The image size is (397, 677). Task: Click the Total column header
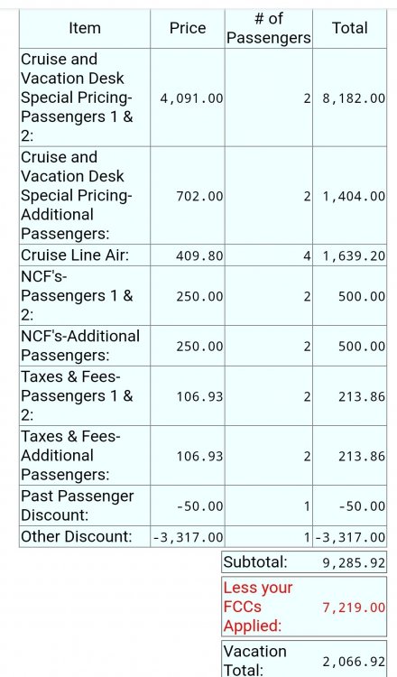[349, 28]
